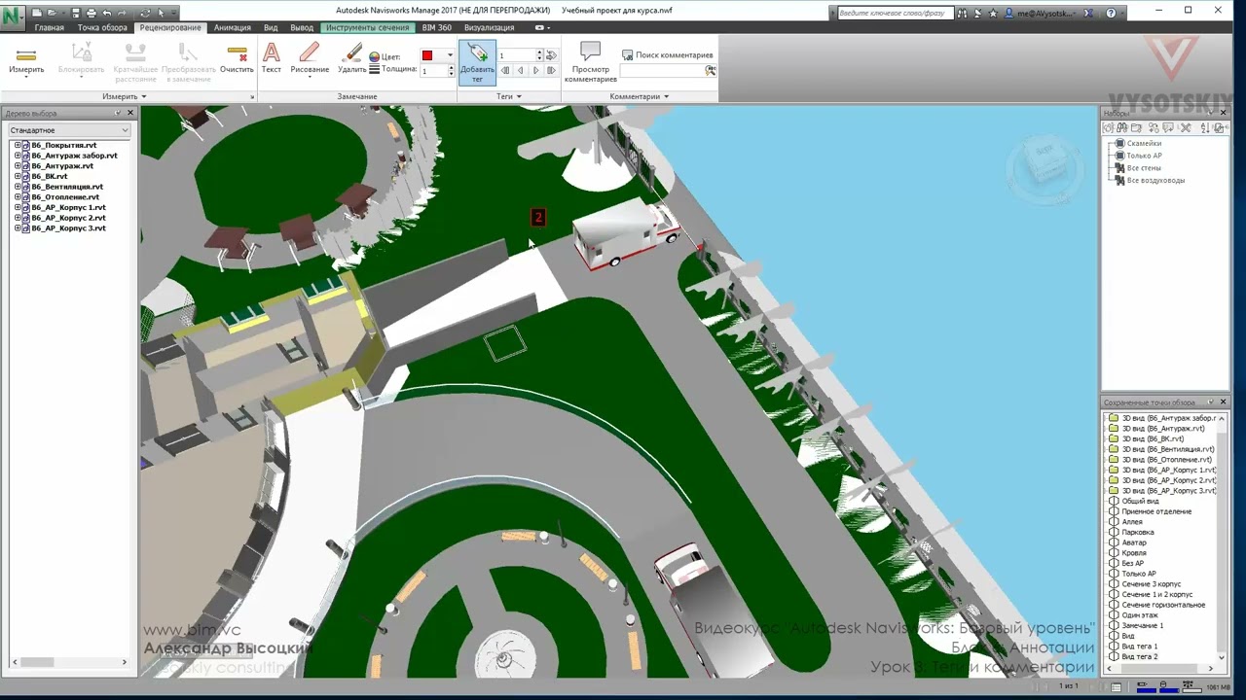Select В6_Отопление.rvt in selection tree
Viewport: 1246px width, 700px height.
coord(65,197)
